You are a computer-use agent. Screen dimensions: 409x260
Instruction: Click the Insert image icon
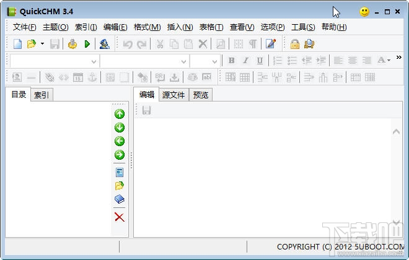coord(17,77)
